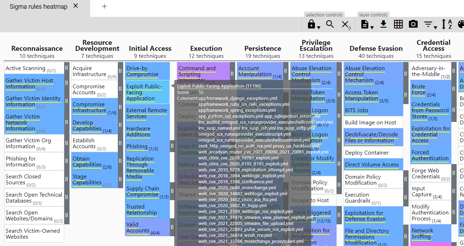Click the Credential Access tactic header

tap(433, 46)
